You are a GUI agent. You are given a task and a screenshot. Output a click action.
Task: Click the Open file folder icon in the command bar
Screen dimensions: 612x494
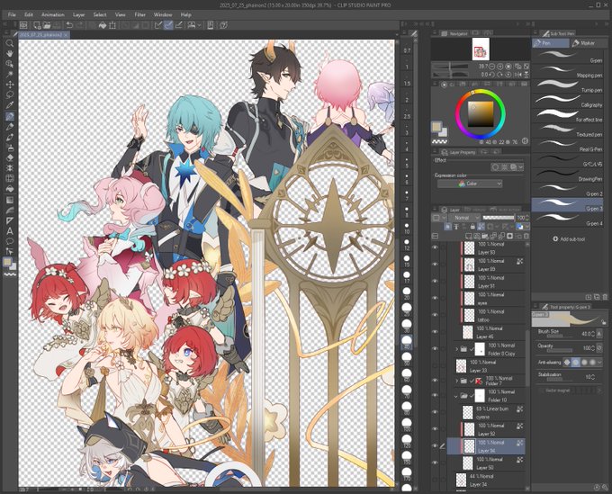point(47,25)
